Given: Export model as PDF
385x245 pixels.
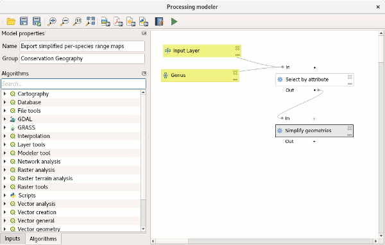Looking at the screenshot, I should (x=118, y=21).
